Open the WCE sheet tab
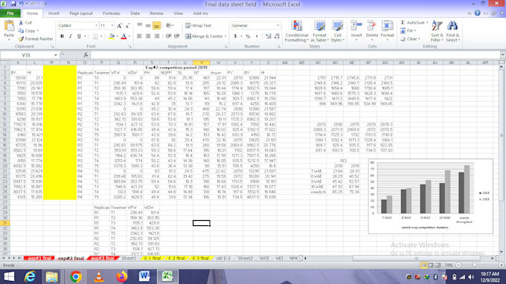The image size is (506, 284). pyautogui.click(x=264, y=258)
